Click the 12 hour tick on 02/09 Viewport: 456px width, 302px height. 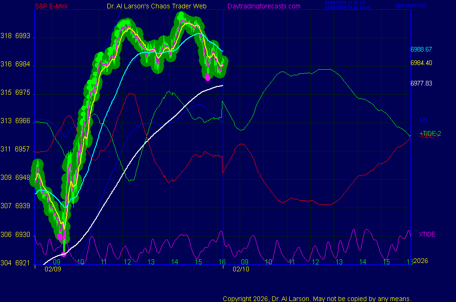pyautogui.click(x=127, y=262)
